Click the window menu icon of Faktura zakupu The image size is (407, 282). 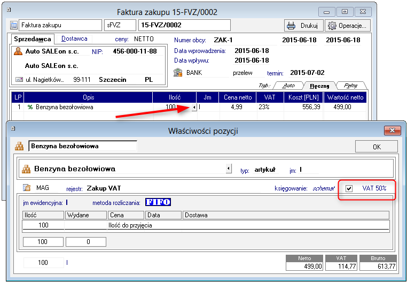(x=9, y=10)
